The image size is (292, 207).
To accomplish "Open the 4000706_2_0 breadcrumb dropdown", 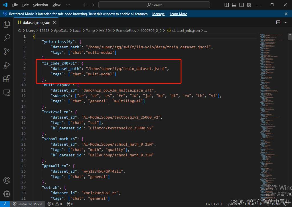I will pyautogui.click(x=151, y=30).
